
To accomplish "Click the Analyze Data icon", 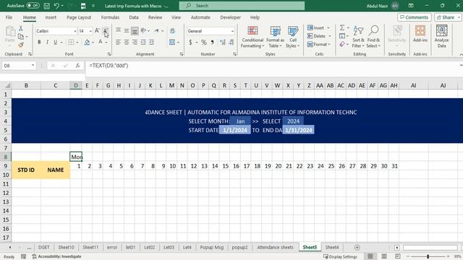I will 441,36.
